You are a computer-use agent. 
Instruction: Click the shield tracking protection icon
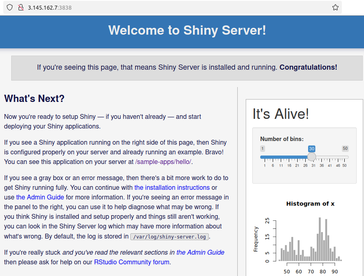tap(10, 7)
